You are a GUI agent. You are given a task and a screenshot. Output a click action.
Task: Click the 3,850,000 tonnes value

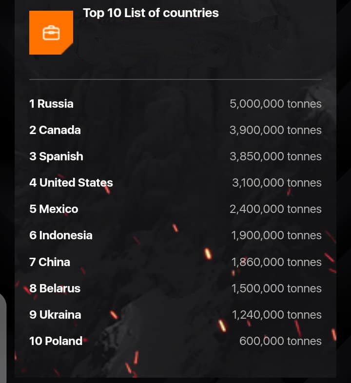275,156
